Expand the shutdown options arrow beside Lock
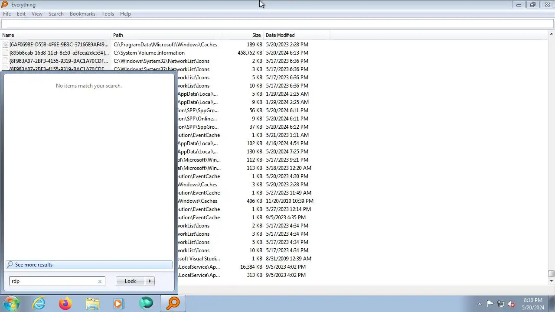Viewport: 555px width, 312px height. 150,281
